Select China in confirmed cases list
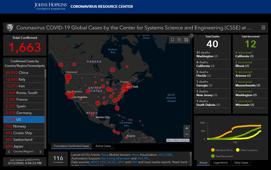 point(23,72)
